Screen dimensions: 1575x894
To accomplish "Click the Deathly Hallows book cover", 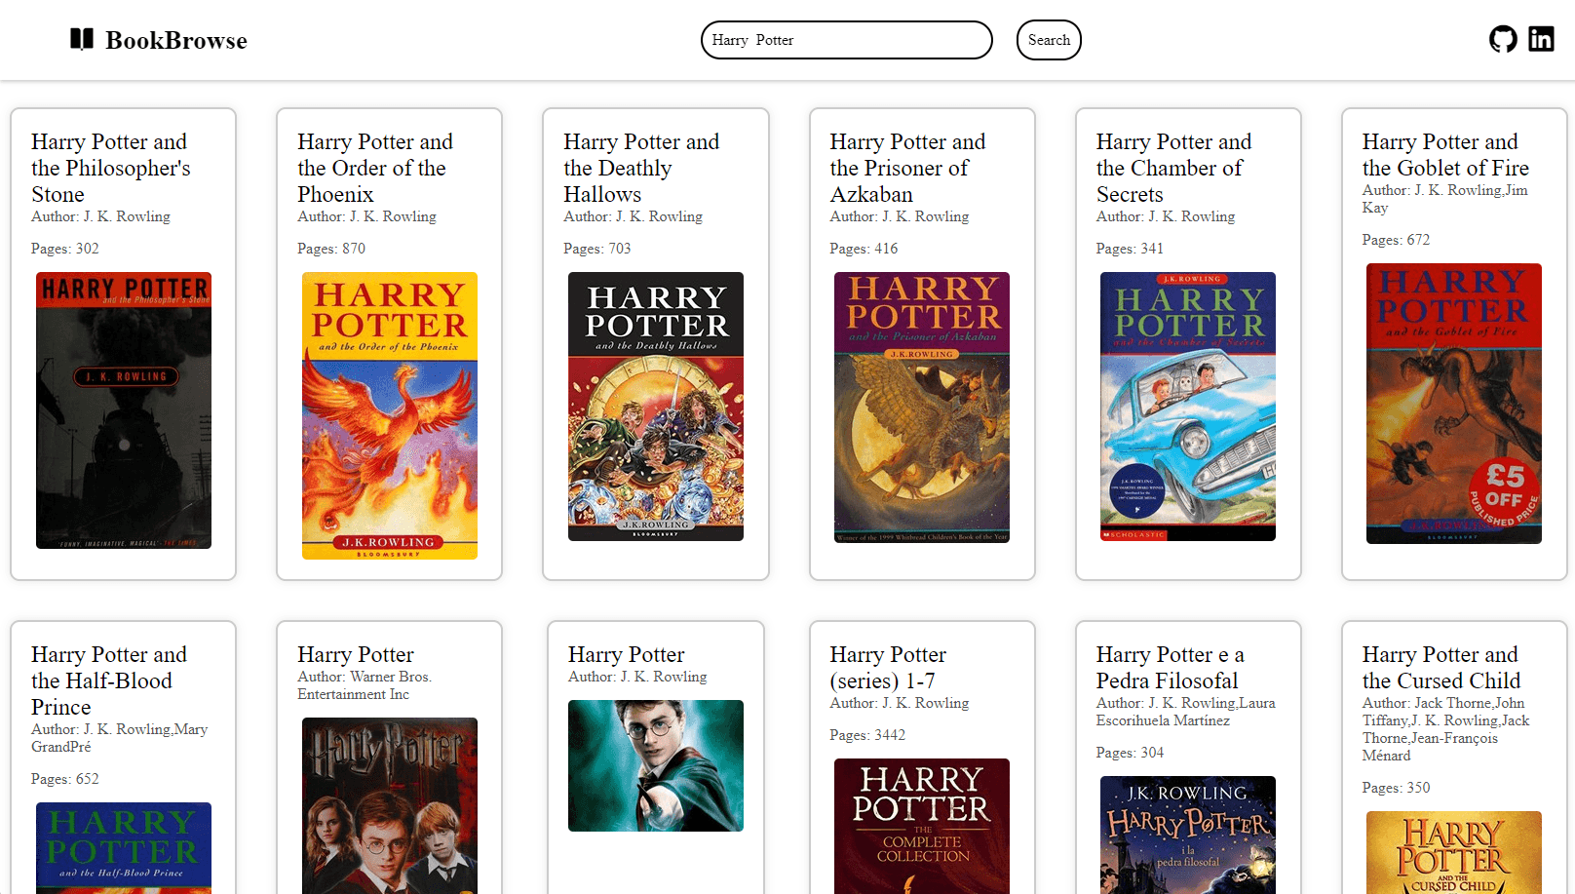I will pos(655,406).
